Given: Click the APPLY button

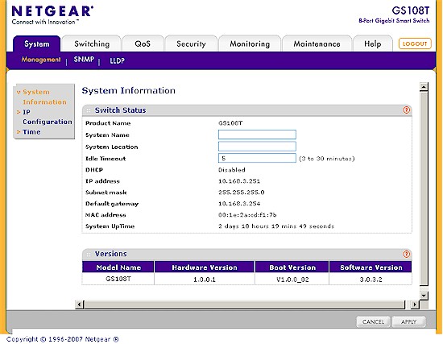Looking at the screenshot, I should (409, 321).
